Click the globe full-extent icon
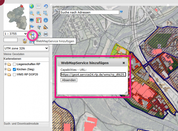 [x=32, y=6]
